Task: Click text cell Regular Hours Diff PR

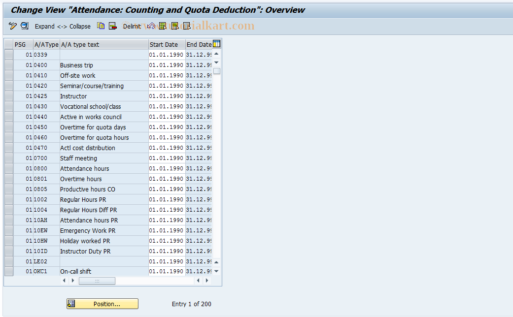Action: click(x=104, y=210)
